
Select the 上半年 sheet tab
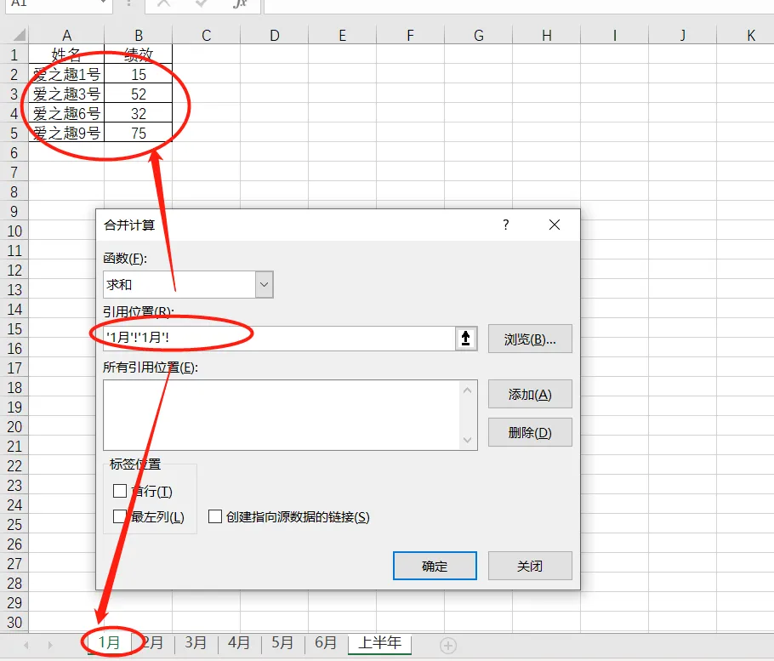(379, 642)
